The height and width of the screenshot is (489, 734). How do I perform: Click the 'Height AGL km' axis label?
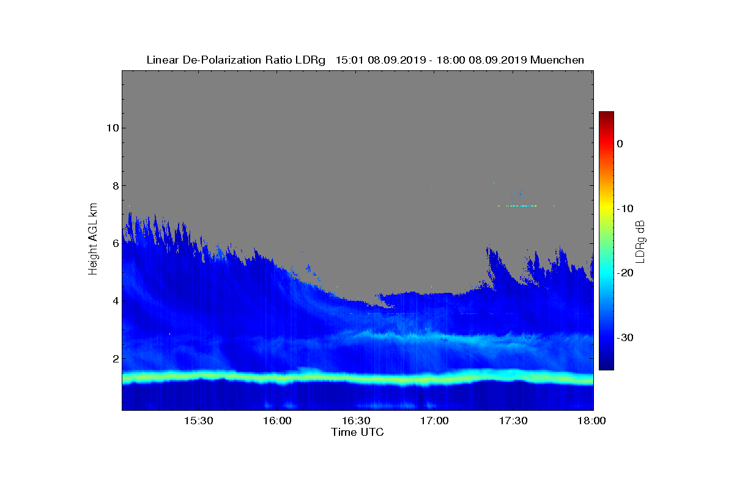tap(93, 240)
